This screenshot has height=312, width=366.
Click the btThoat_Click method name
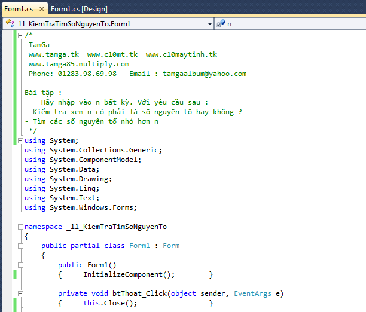(x=139, y=294)
